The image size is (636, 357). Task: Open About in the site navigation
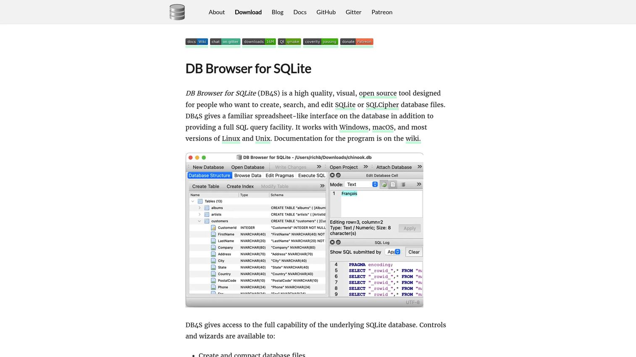217,12
